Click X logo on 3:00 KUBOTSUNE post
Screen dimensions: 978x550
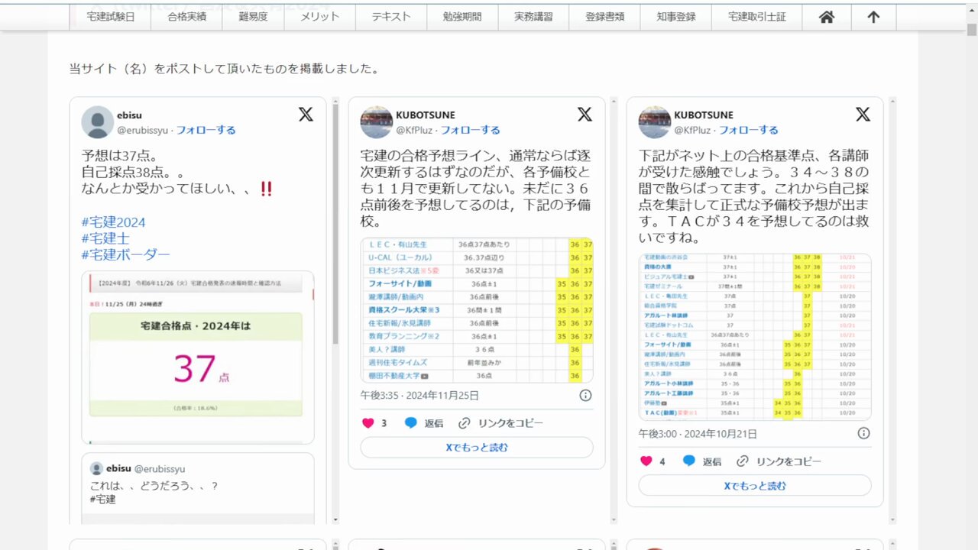(863, 115)
